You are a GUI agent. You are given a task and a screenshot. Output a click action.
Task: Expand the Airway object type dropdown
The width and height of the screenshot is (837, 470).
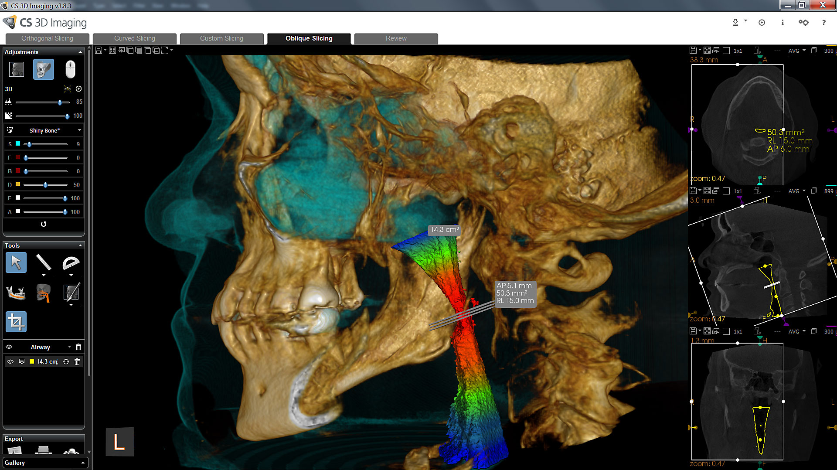[x=69, y=347]
